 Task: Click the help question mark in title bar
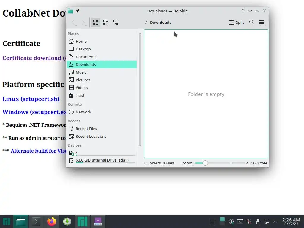click(243, 11)
